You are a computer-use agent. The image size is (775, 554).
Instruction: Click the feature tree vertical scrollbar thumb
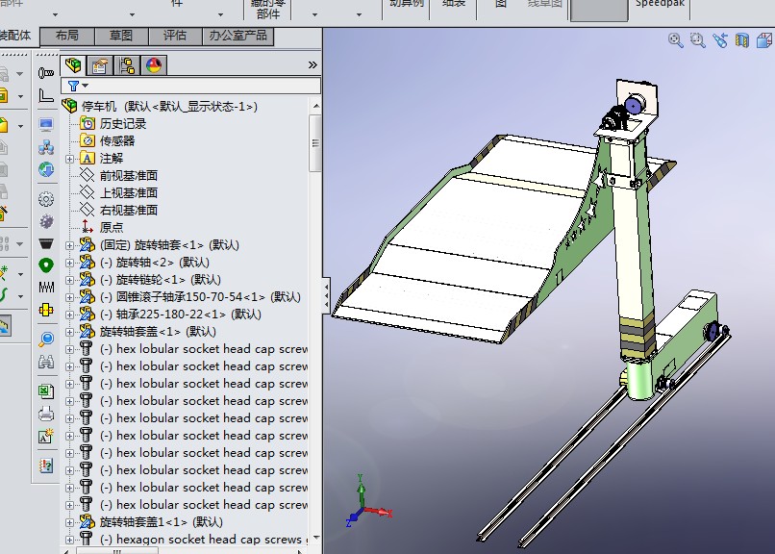315,143
